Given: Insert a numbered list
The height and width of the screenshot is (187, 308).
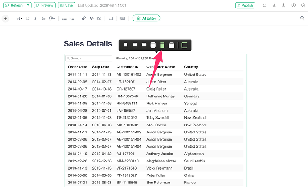Looking at the screenshot, I should (x=72, y=18).
